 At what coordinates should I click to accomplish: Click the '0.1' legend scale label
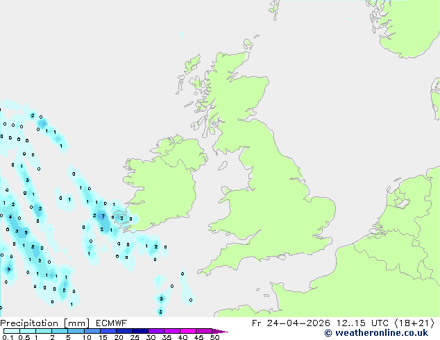[8, 337]
